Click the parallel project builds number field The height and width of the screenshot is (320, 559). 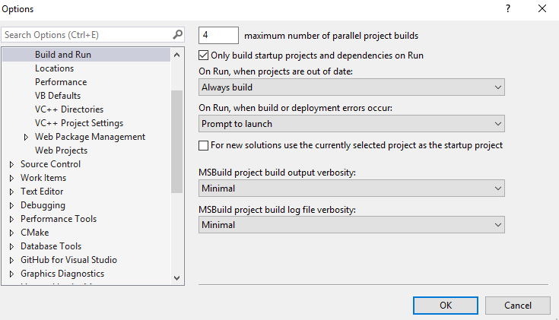[x=219, y=35]
